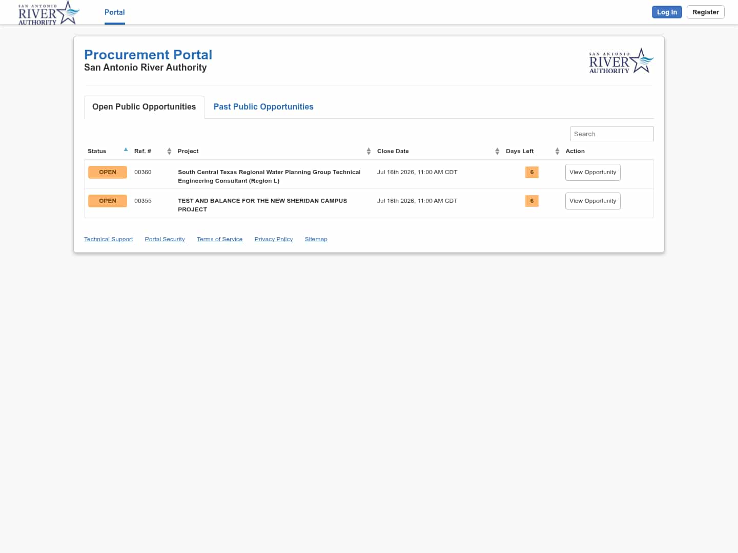Screen dimensions: 738x553
Task: Click reference number 00355
Action: click(x=143, y=201)
